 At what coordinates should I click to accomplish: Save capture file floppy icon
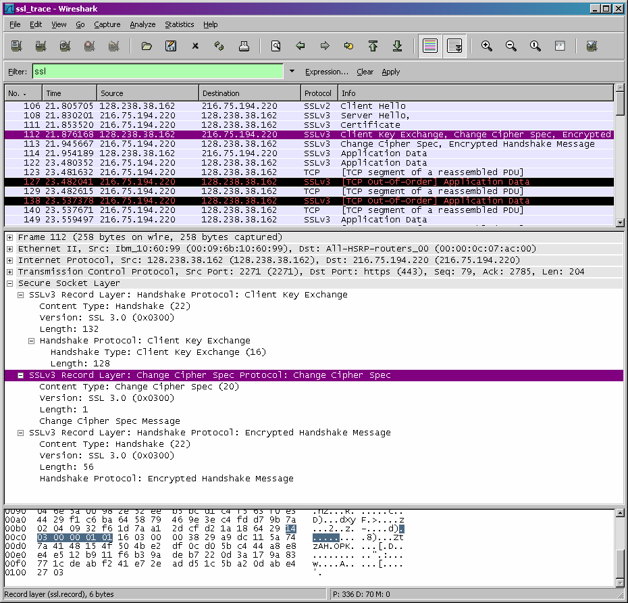171,46
